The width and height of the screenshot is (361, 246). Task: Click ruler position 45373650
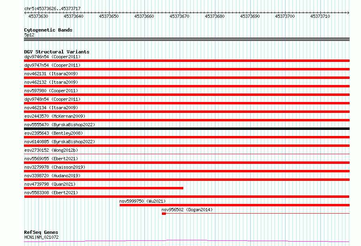point(109,16)
